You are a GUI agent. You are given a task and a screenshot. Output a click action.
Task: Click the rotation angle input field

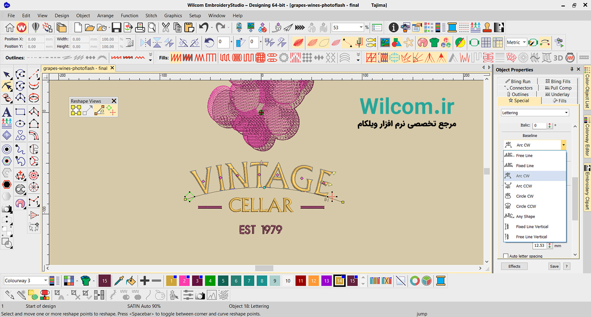click(x=223, y=42)
